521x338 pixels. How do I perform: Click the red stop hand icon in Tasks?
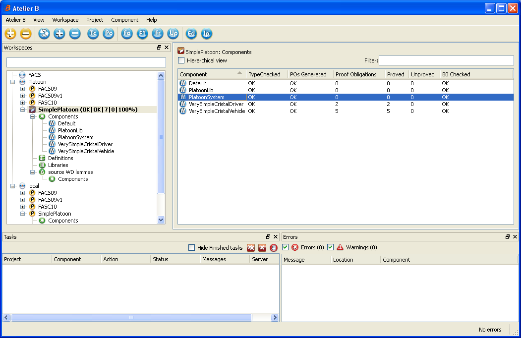(274, 248)
